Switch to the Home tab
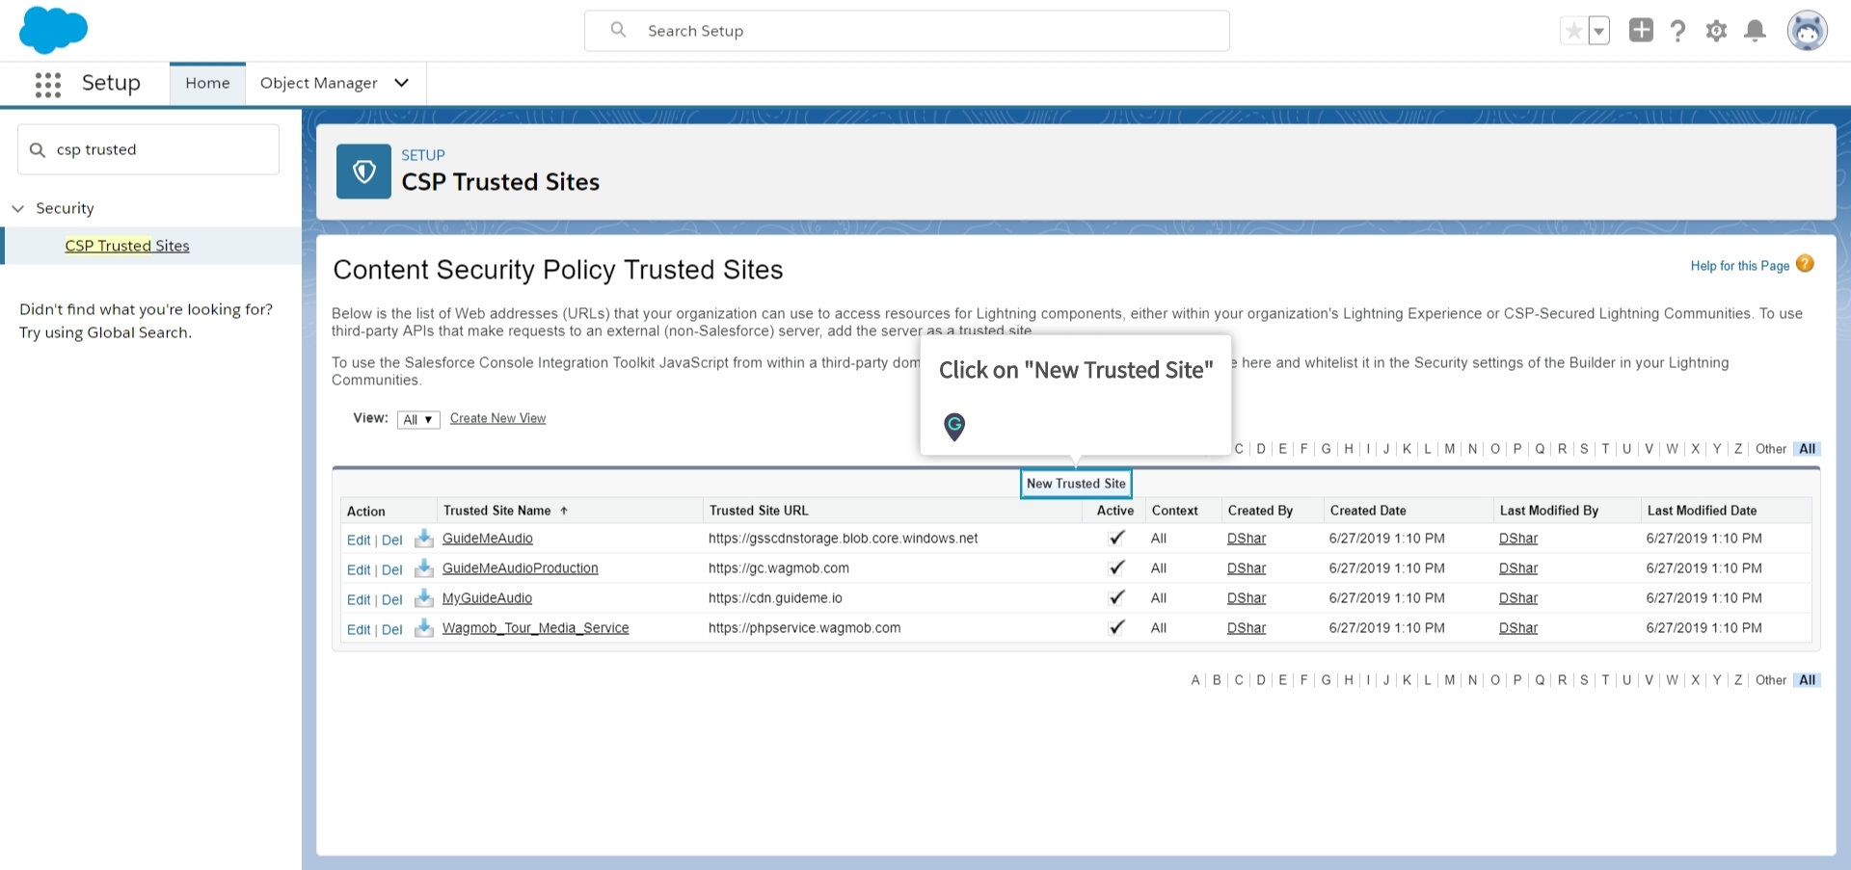The width and height of the screenshot is (1851, 870). pyautogui.click(x=207, y=83)
